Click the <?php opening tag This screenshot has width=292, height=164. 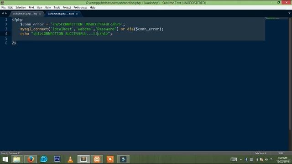point(17,20)
